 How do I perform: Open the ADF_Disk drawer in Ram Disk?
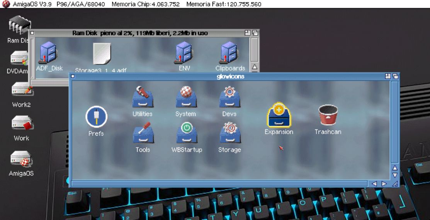48,53
